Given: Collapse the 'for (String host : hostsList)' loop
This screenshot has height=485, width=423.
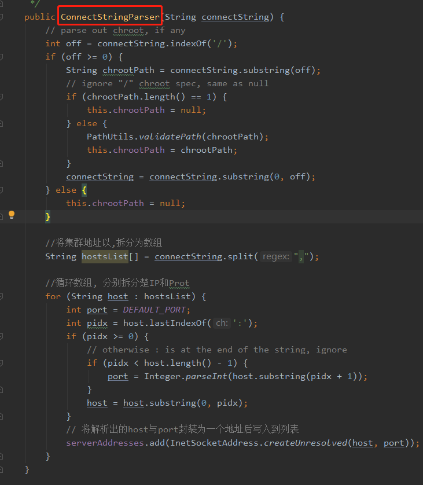Looking at the screenshot, I should 1,297.
